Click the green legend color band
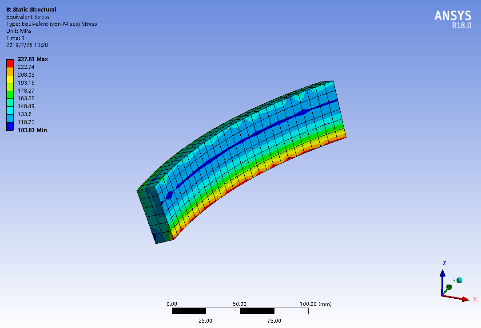 10,95
